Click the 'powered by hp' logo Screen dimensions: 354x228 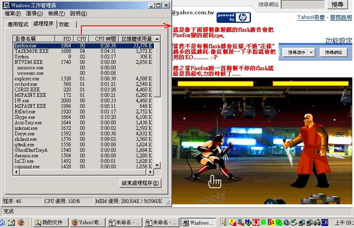[234, 17]
